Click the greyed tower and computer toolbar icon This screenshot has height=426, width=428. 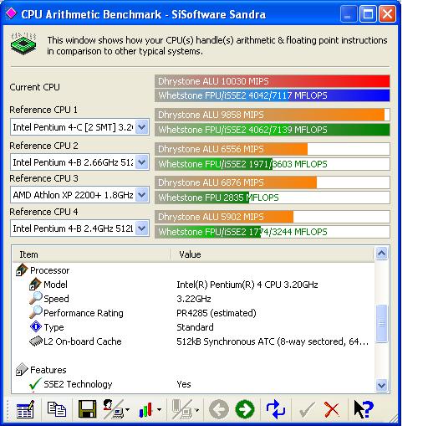(181, 409)
